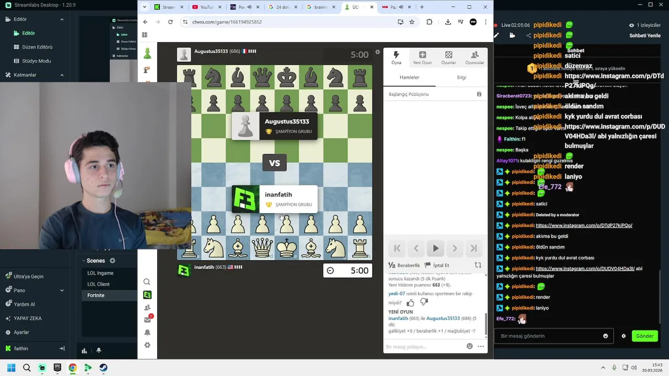Select the Bilgi tab

[x=462, y=77]
